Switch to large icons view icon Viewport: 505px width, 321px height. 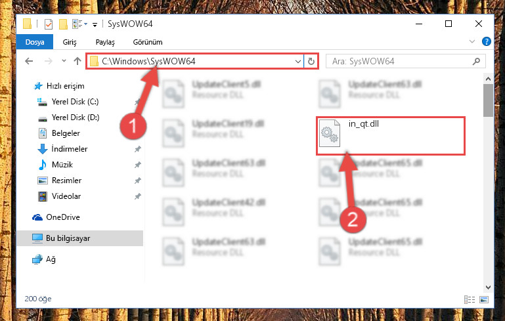(484, 299)
